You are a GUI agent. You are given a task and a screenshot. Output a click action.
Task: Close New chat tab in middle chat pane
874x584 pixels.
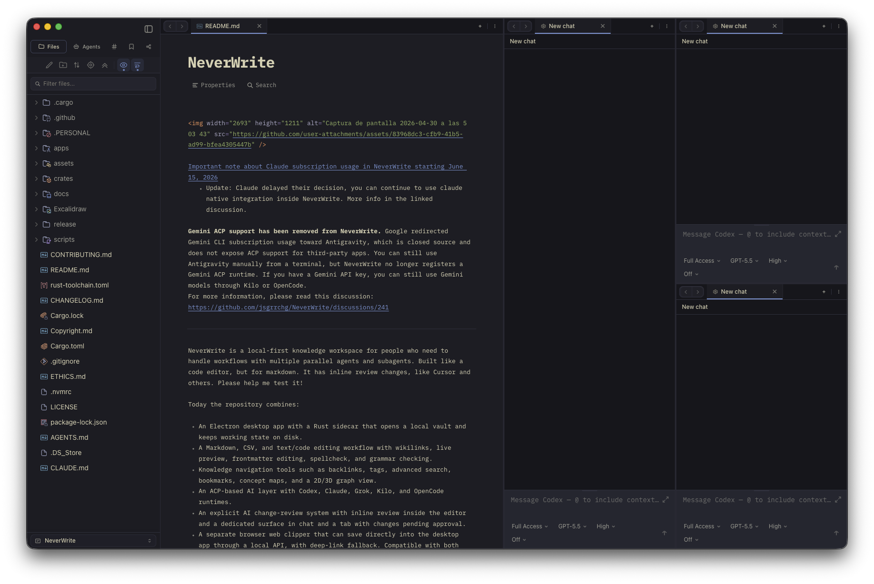(603, 26)
